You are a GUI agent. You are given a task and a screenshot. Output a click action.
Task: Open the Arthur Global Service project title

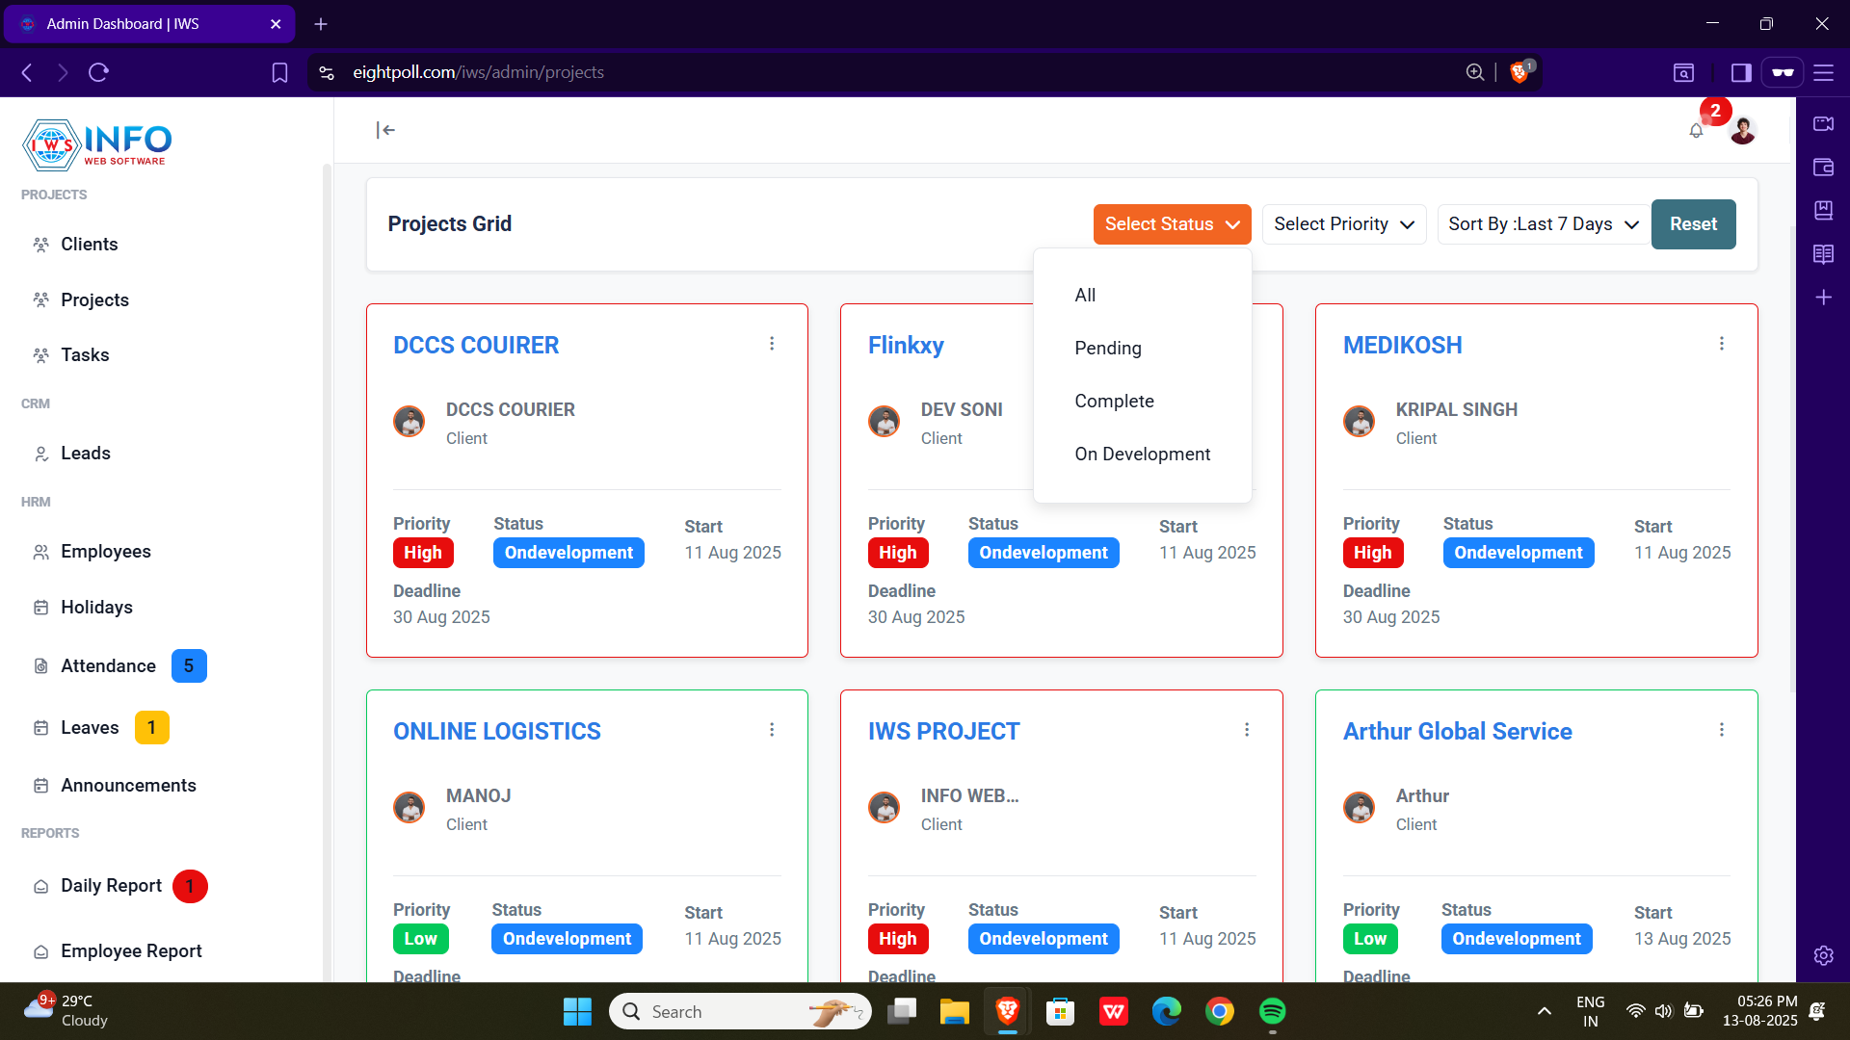(1457, 732)
